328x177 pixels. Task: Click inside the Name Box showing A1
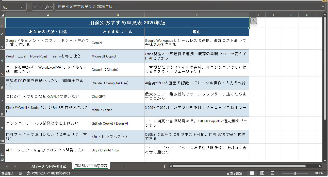10,7
